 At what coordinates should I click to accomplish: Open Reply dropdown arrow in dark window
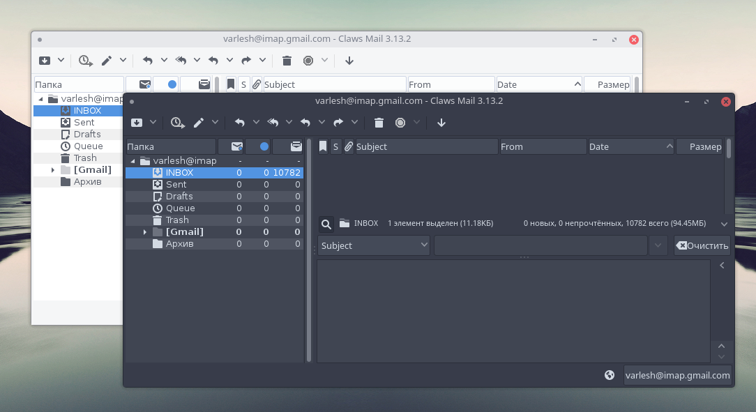click(256, 123)
